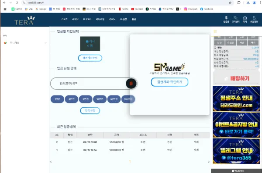Go to next page of deposit history
Viewport: 262px width, 173px height.
(x=209, y=162)
